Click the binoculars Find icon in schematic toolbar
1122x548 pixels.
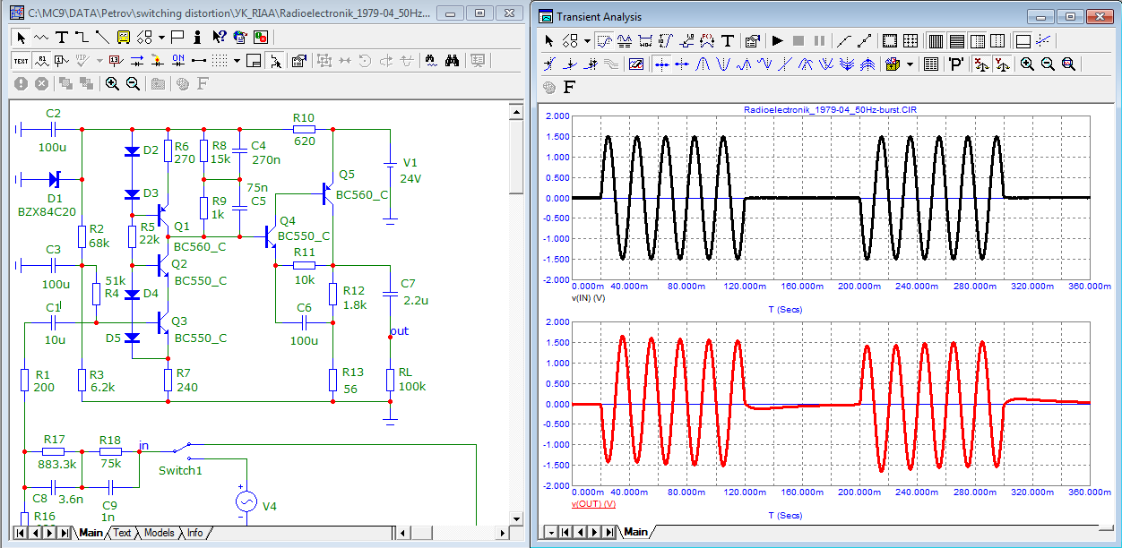453,60
